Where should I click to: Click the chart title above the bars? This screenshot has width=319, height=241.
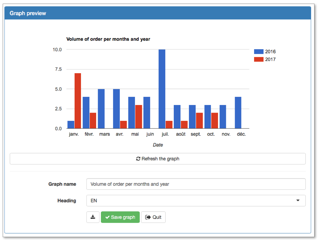pyautogui.click(x=108, y=39)
